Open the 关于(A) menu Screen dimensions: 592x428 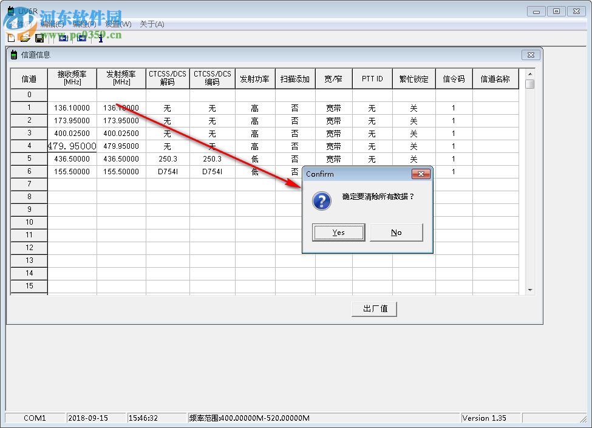point(152,24)
